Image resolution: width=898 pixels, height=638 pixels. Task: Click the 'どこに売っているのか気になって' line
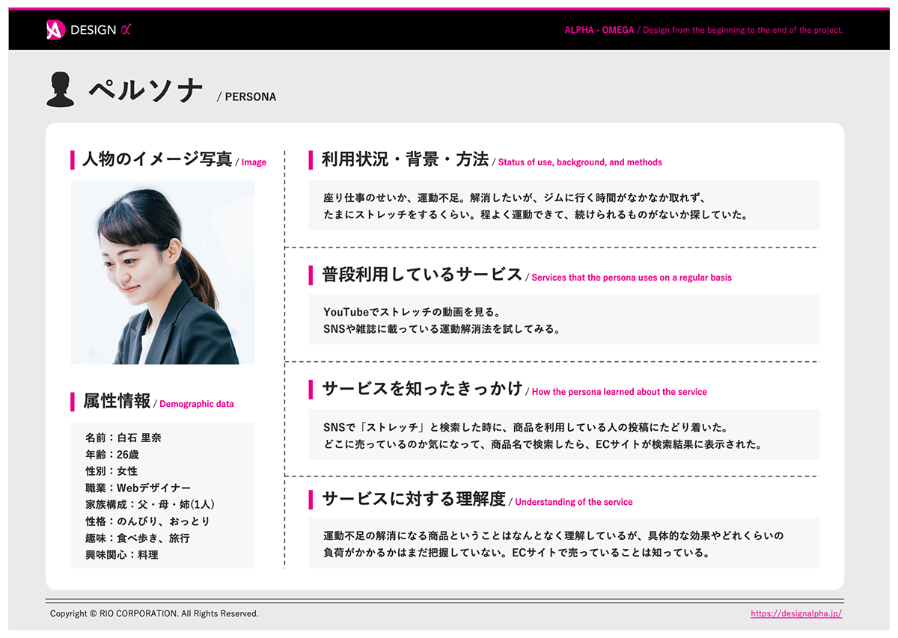(x=543, y=444)
